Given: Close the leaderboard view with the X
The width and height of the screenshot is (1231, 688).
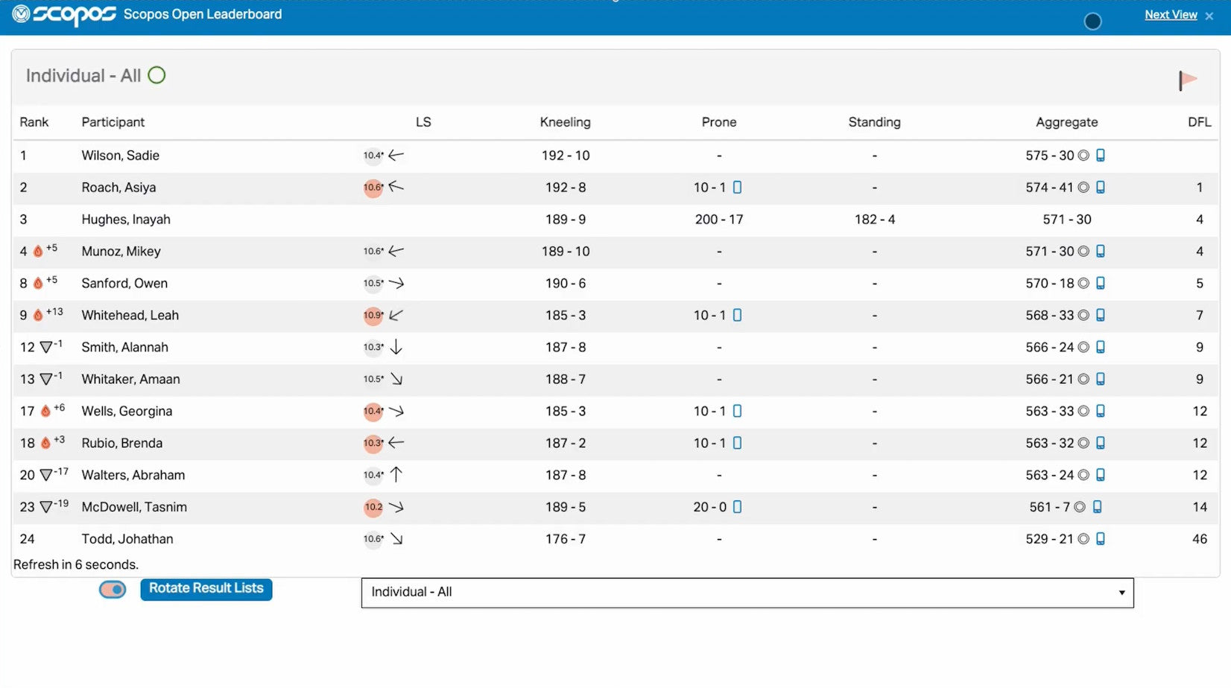Looking at the screenshot, I should [x=1209, y=16].
